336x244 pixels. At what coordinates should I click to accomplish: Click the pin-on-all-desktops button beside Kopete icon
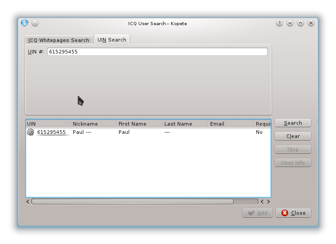coord(35,23)
